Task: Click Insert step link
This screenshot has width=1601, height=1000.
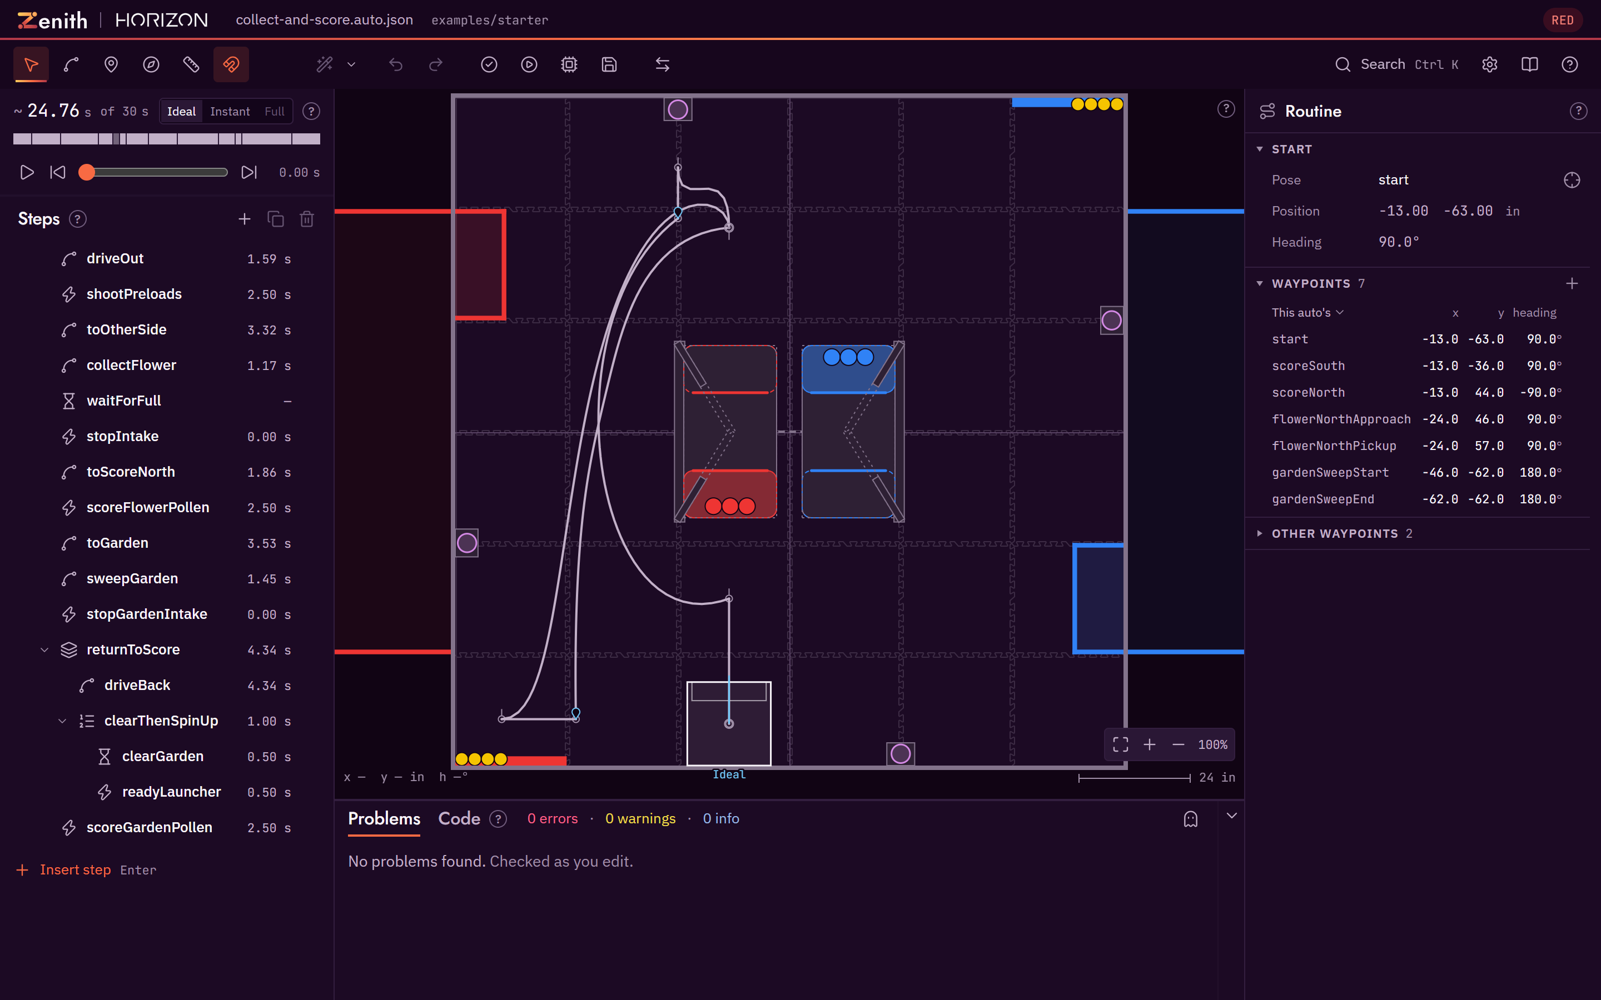Action: [76, 869]
